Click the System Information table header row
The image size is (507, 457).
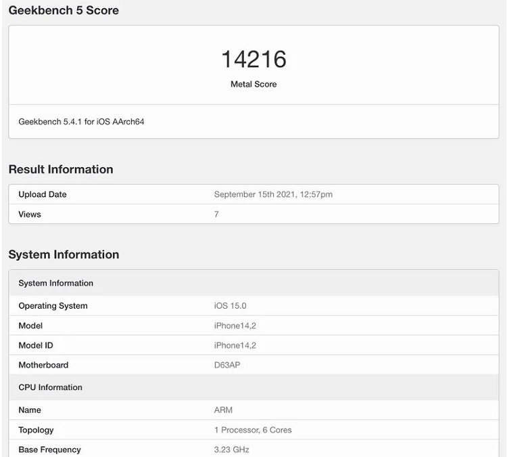(x=254, y=283)
